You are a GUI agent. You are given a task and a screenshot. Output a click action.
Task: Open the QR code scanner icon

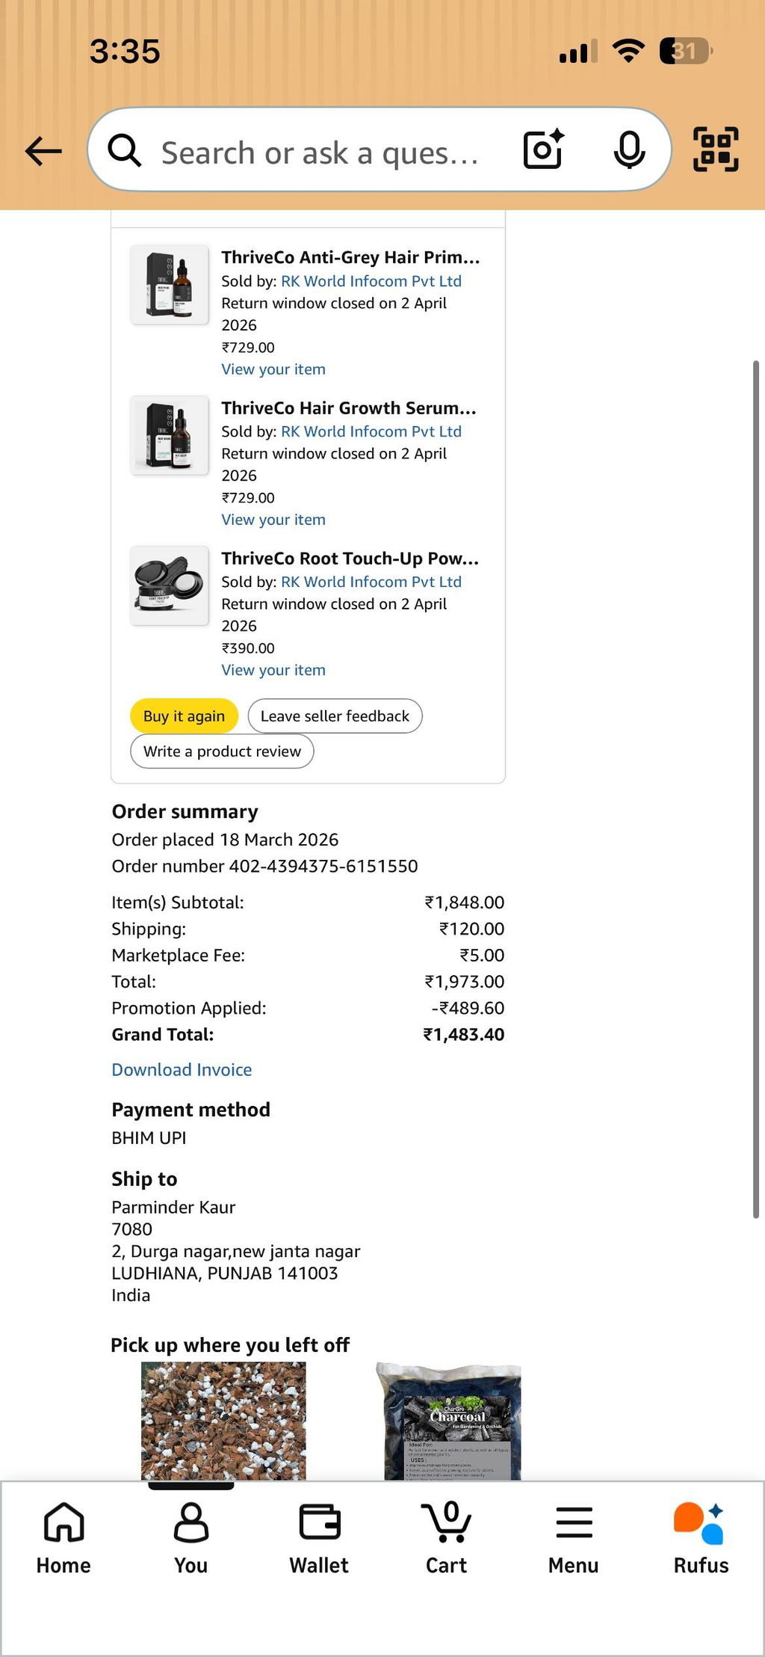[716, 150]
